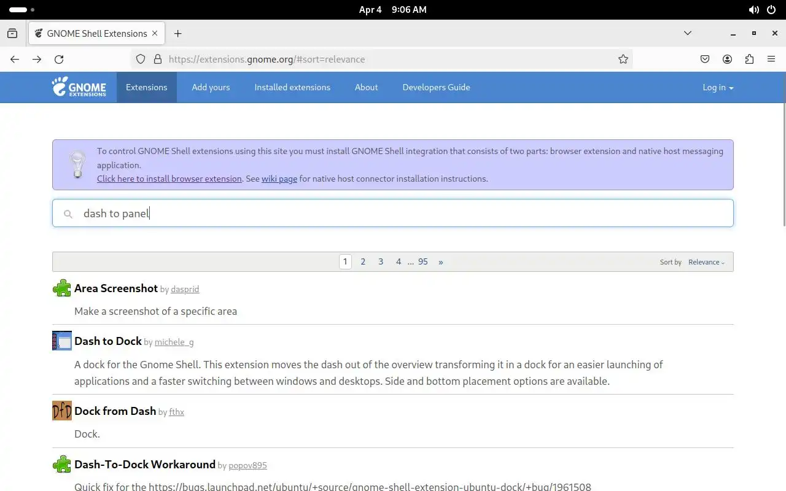Go back to the previous page
786x491 pixels.
tap(15, 60)
